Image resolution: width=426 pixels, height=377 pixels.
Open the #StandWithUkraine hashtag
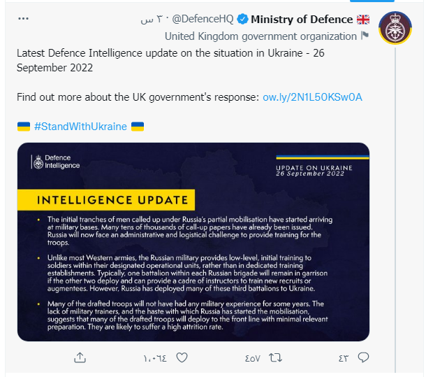(80, 127)
